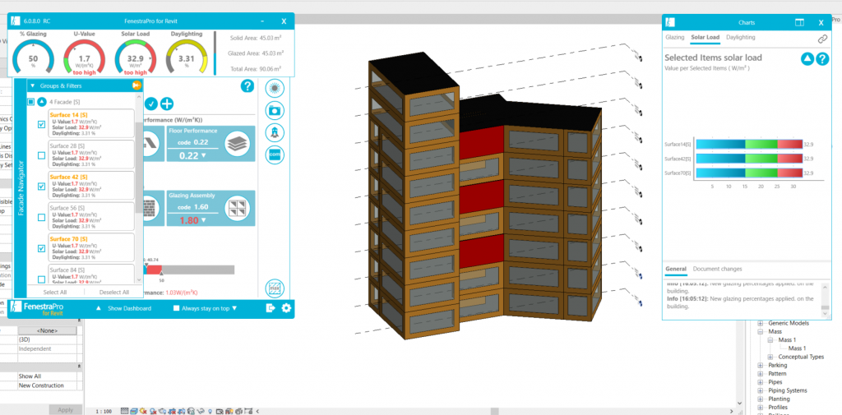Click the export/exit icon beside the gear
The height and width of the screenshot is (415, 842).
(x=270, y=308)
